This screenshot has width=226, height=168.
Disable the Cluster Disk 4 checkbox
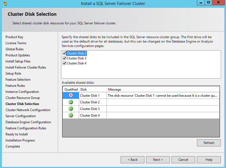64,63
